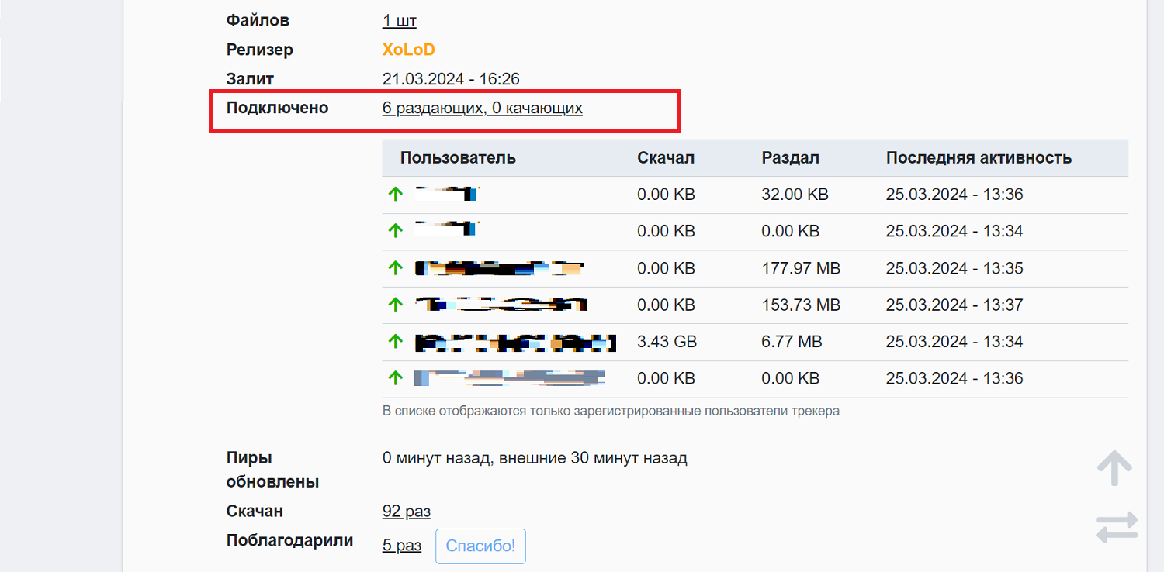The image size is (1164, 572).
Task: Open blurred username in the 177.97 MB row
Action: [499, 268]
